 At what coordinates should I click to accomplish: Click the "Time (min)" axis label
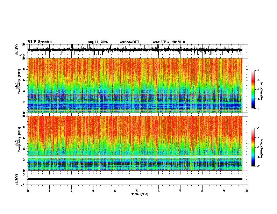[140, 194]
